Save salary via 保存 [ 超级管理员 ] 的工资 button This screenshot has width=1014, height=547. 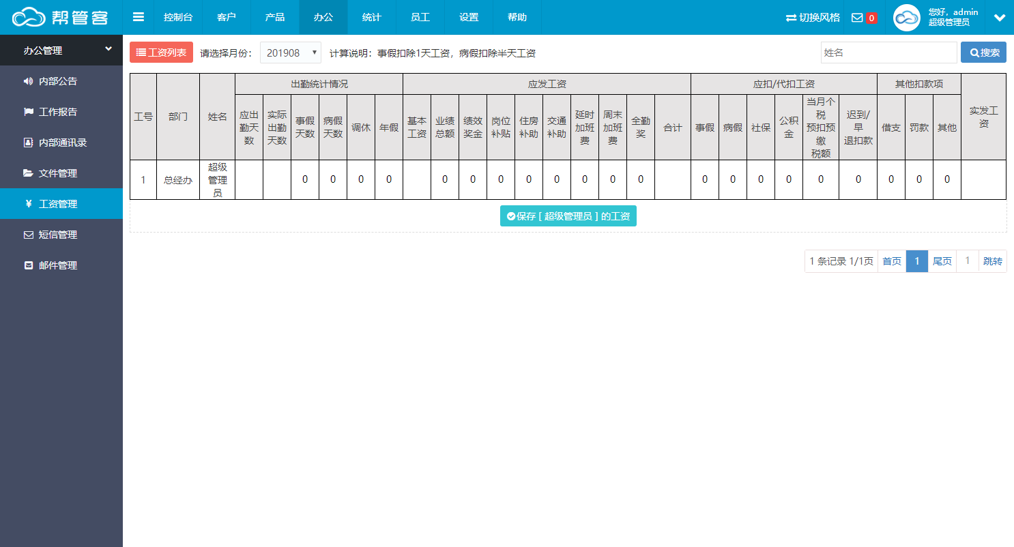(568, 216)
